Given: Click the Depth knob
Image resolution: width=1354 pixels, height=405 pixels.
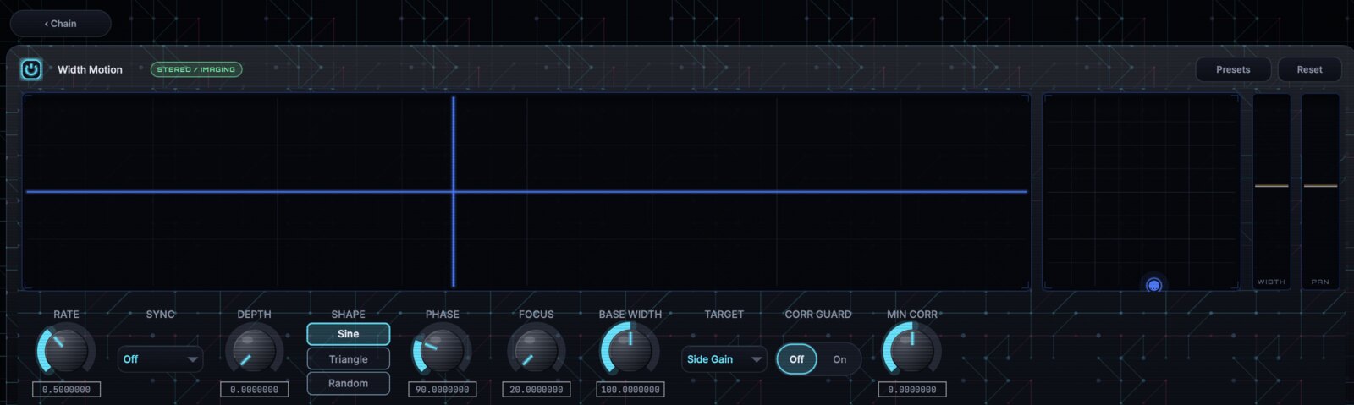Looking at the screenshot, I should [x=254, y=350].
